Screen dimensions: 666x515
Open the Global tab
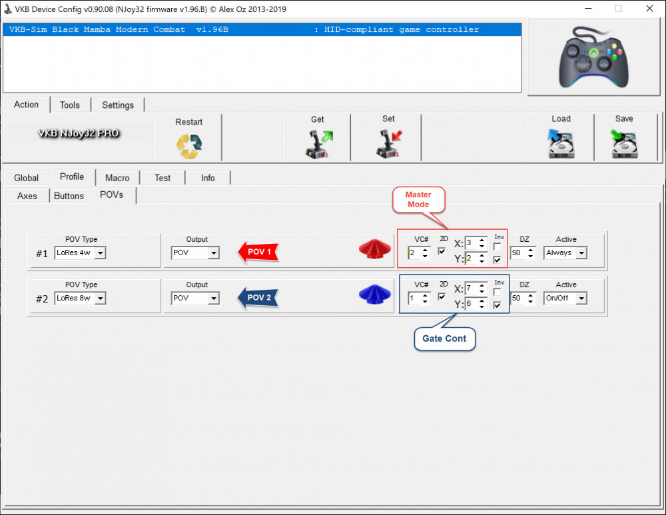click(27, 178)
